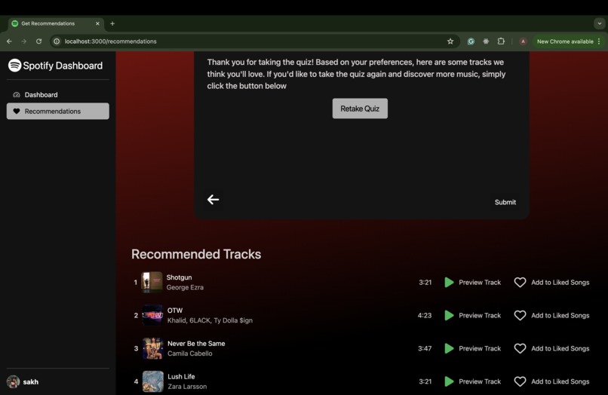Select the Recommendations sidebar item
Image resolution: width=608 pixels, height=395 pixels.
pos(58,112)
